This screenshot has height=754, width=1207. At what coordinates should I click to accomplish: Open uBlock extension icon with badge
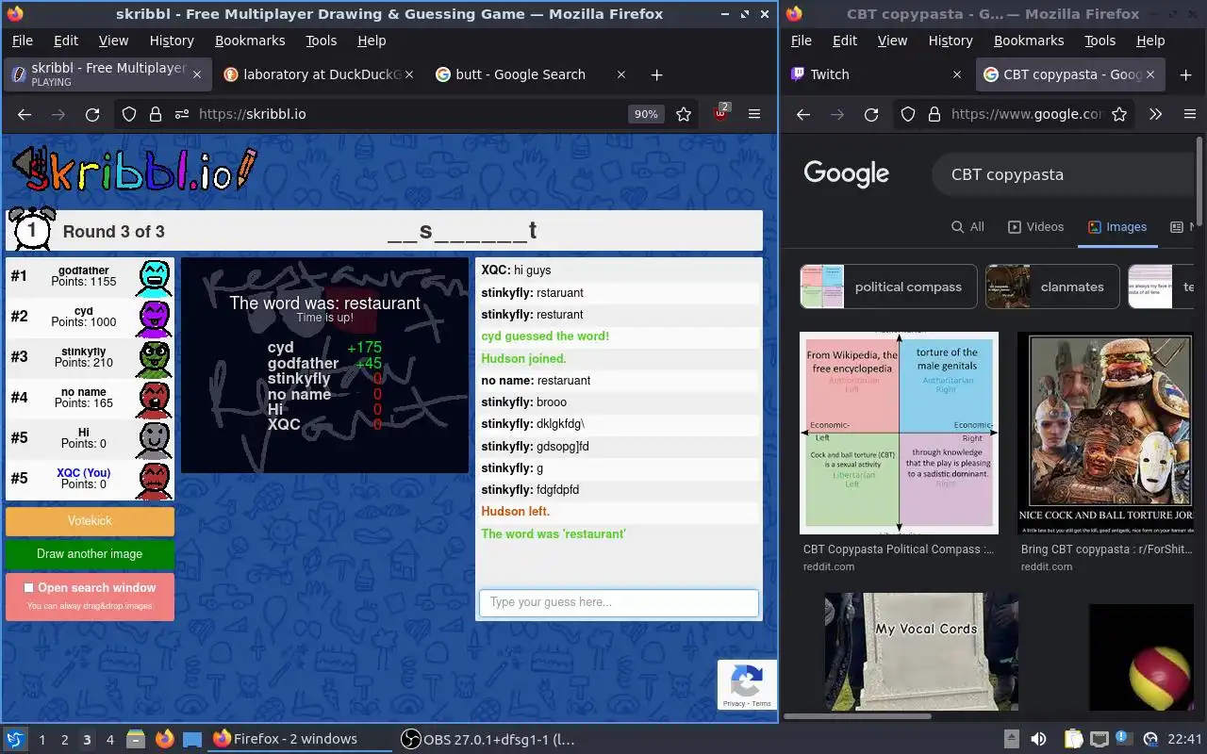(721, 113)
